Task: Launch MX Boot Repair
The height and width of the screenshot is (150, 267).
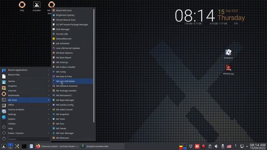Action: pos(73,57)
